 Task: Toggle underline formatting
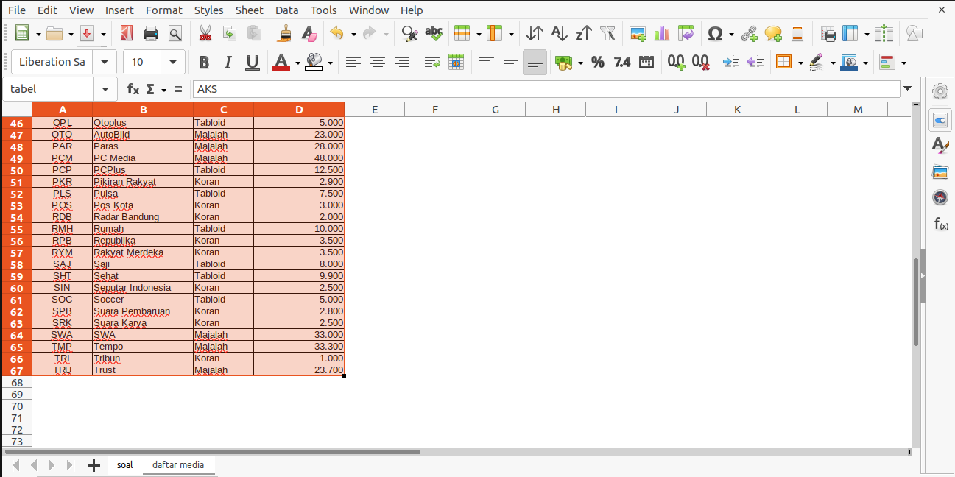pyautogui.click(x=253, y=63)
